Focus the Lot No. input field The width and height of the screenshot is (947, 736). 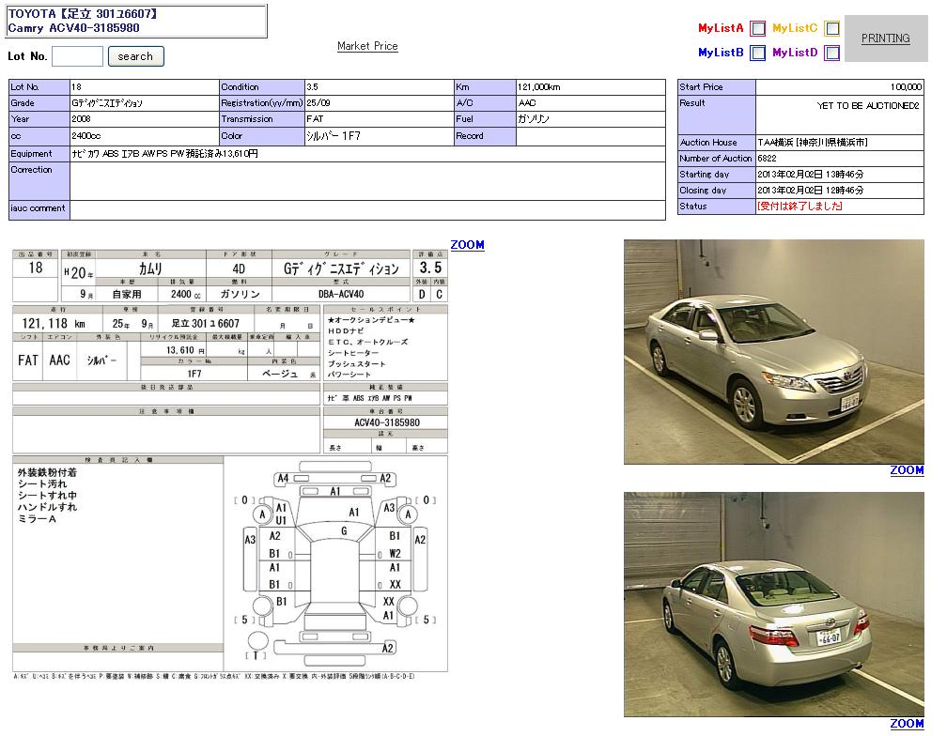pyautogui.click(x=77, y=56)
